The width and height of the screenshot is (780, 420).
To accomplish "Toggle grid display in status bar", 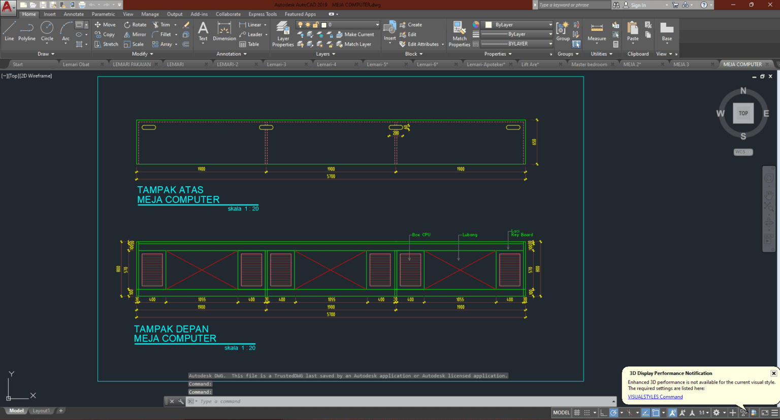I will click(x=577, y=412).
